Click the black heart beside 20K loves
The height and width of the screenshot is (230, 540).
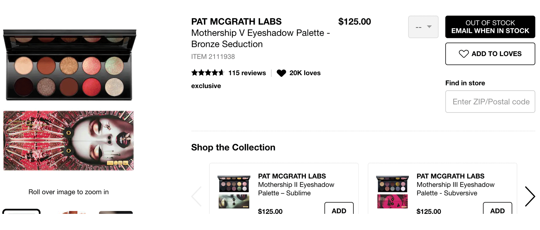281,73
